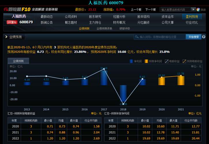Screen dimensions: 209x144
Task: Click the 最新价 value 23.12
Action: point(92,10)
